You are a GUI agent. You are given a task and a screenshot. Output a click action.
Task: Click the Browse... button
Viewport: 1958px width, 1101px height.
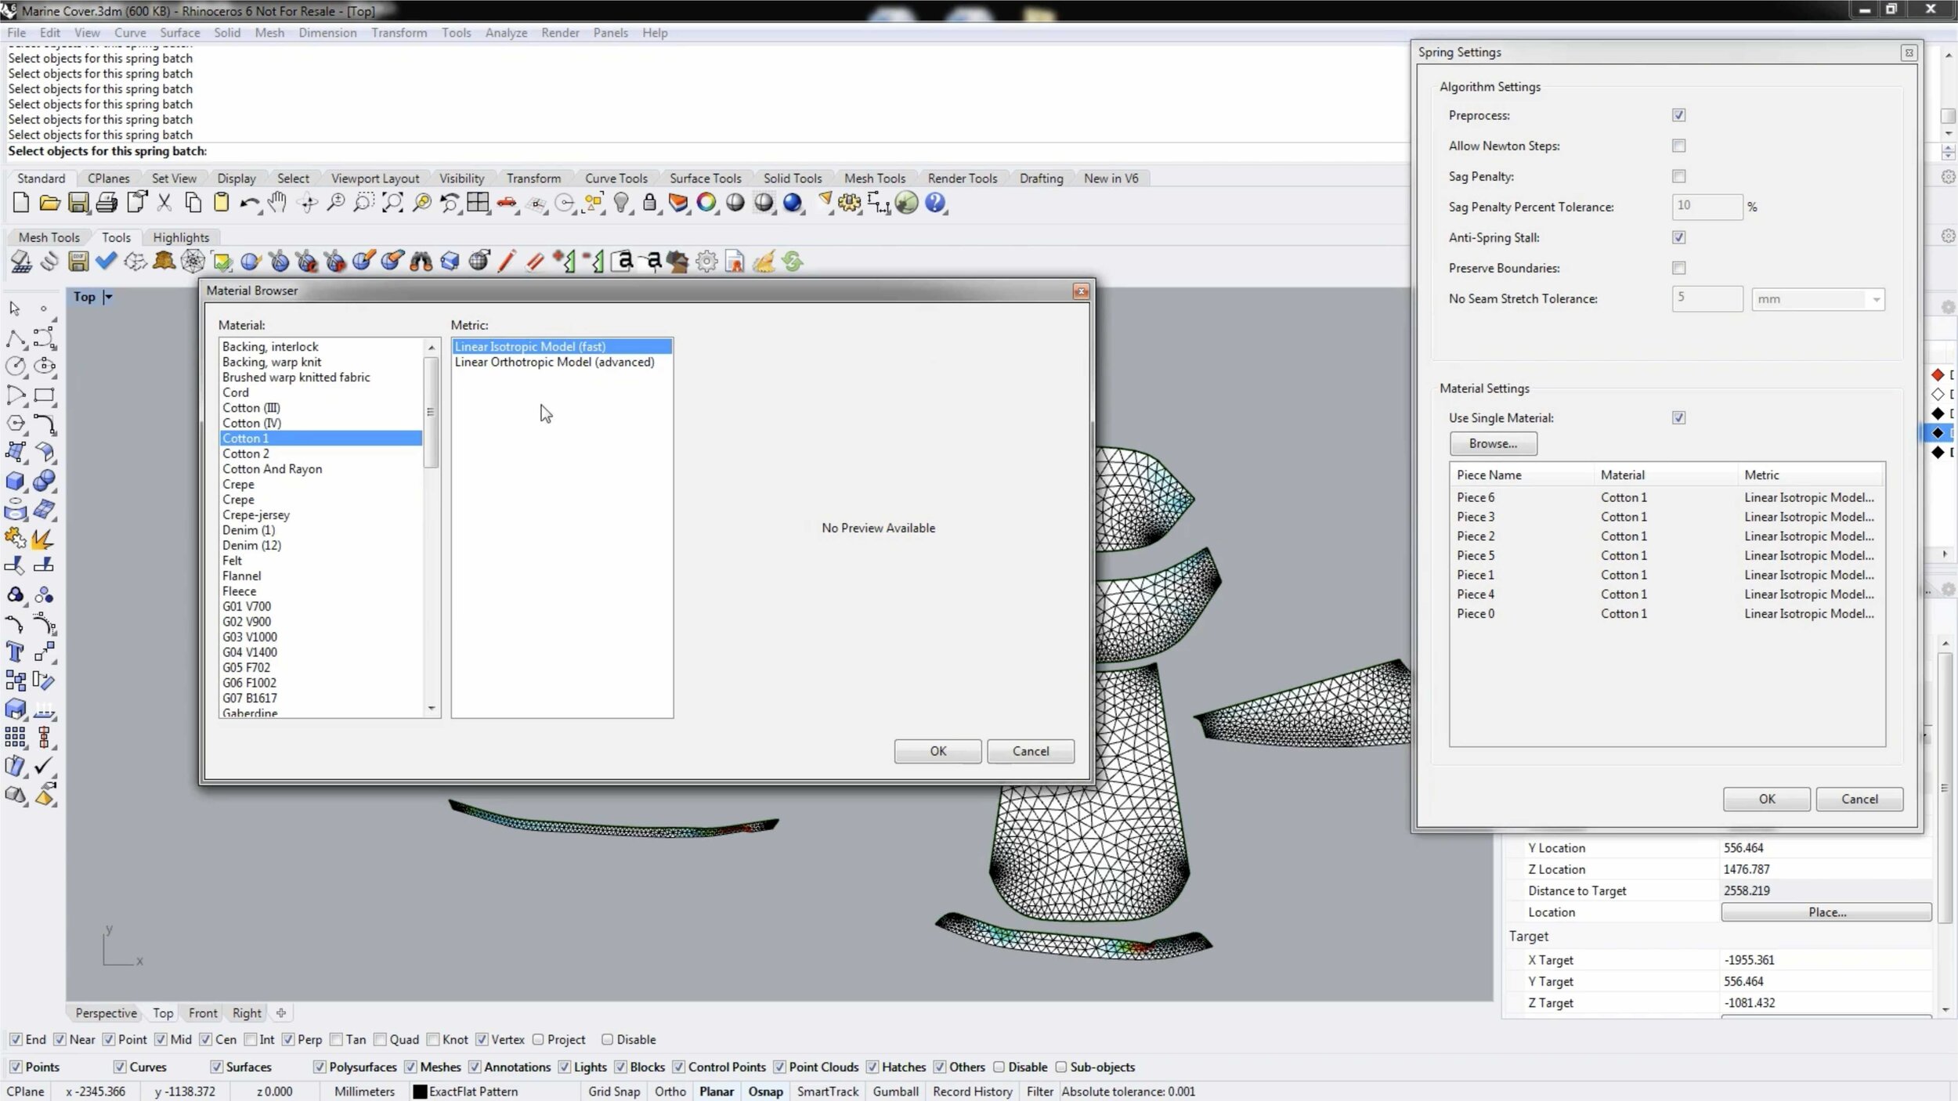tap(1493, 443)
